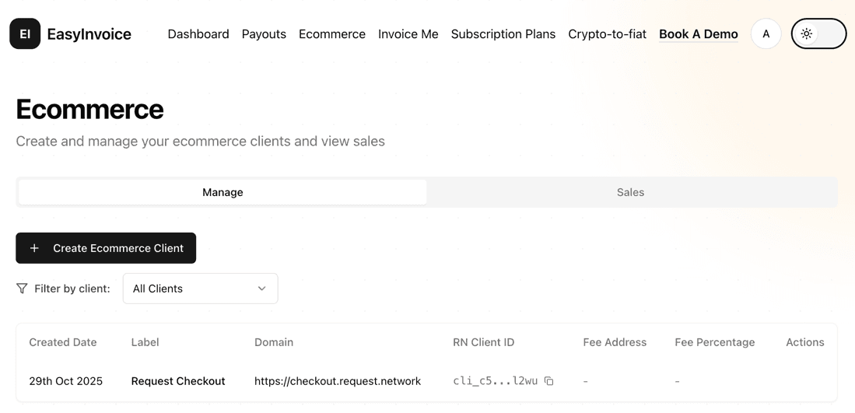Open Subscription Plans
Screen dimensions: 855x413
pos(503,34)
